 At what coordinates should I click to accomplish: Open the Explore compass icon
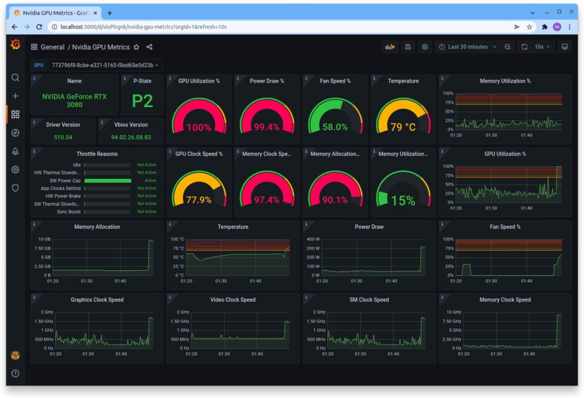[x=15, y=133]
